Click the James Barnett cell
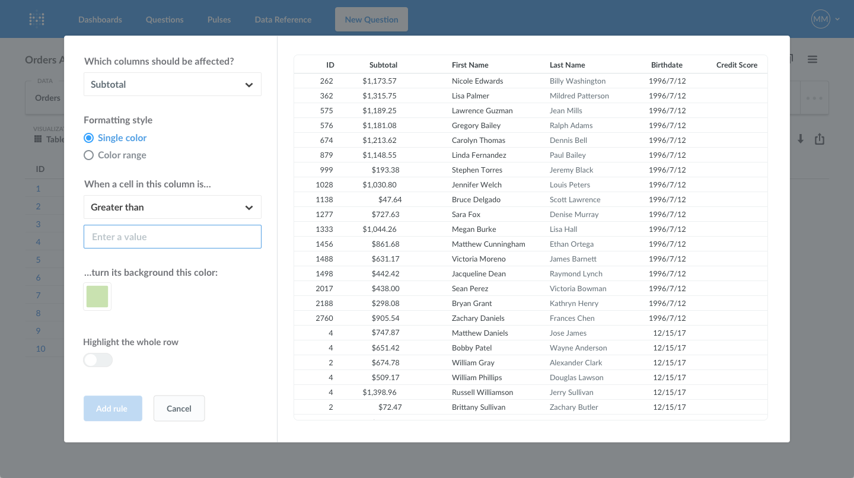 [573, 259]
